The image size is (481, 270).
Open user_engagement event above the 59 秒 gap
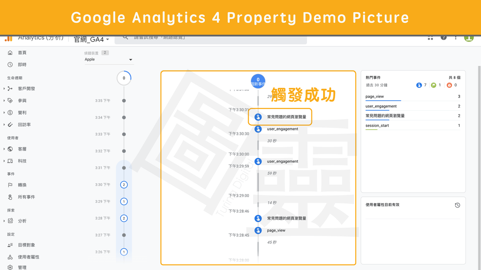(283, 162)
